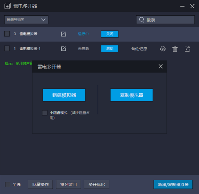
Task: Check the checkbox for 雷电模拟器 row 0
Action: point(7,34)
